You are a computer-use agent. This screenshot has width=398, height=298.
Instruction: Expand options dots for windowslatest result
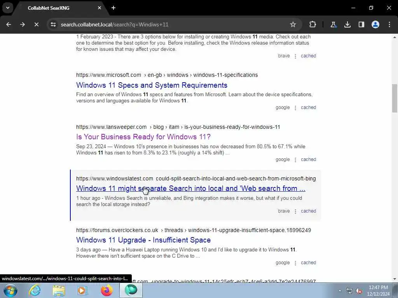tap(295, 211)
